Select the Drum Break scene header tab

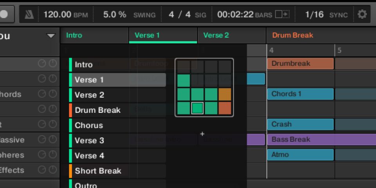pyautogui.click(x=293, y=35)
